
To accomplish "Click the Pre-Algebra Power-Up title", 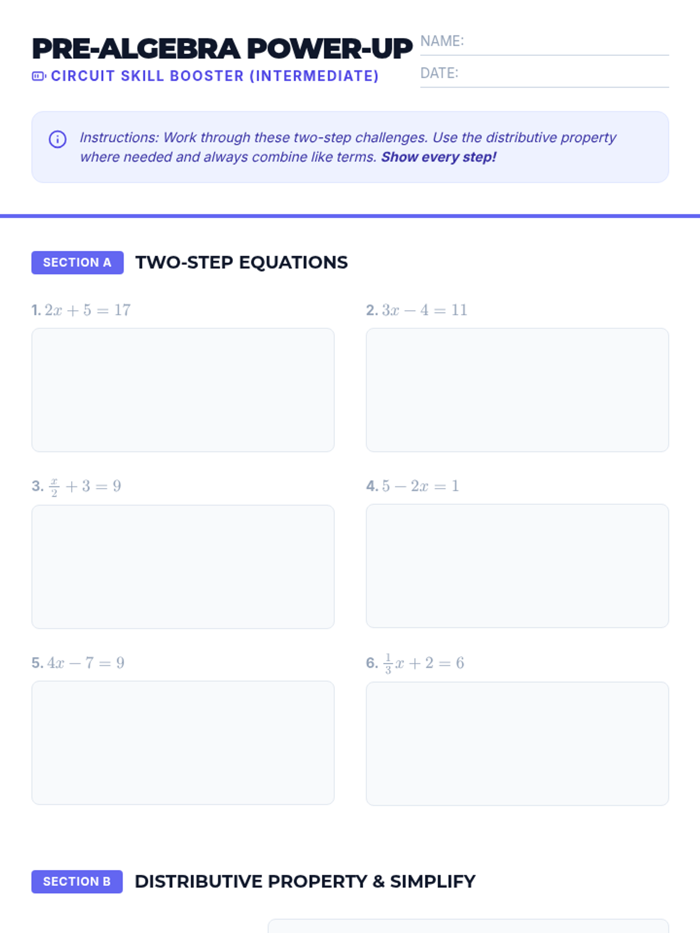I will 222,49.
